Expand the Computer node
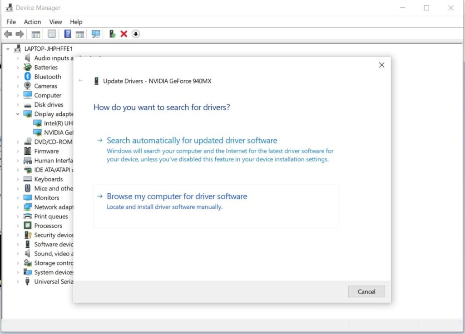The width and height of the screenshot is (465, 334). 18,95
